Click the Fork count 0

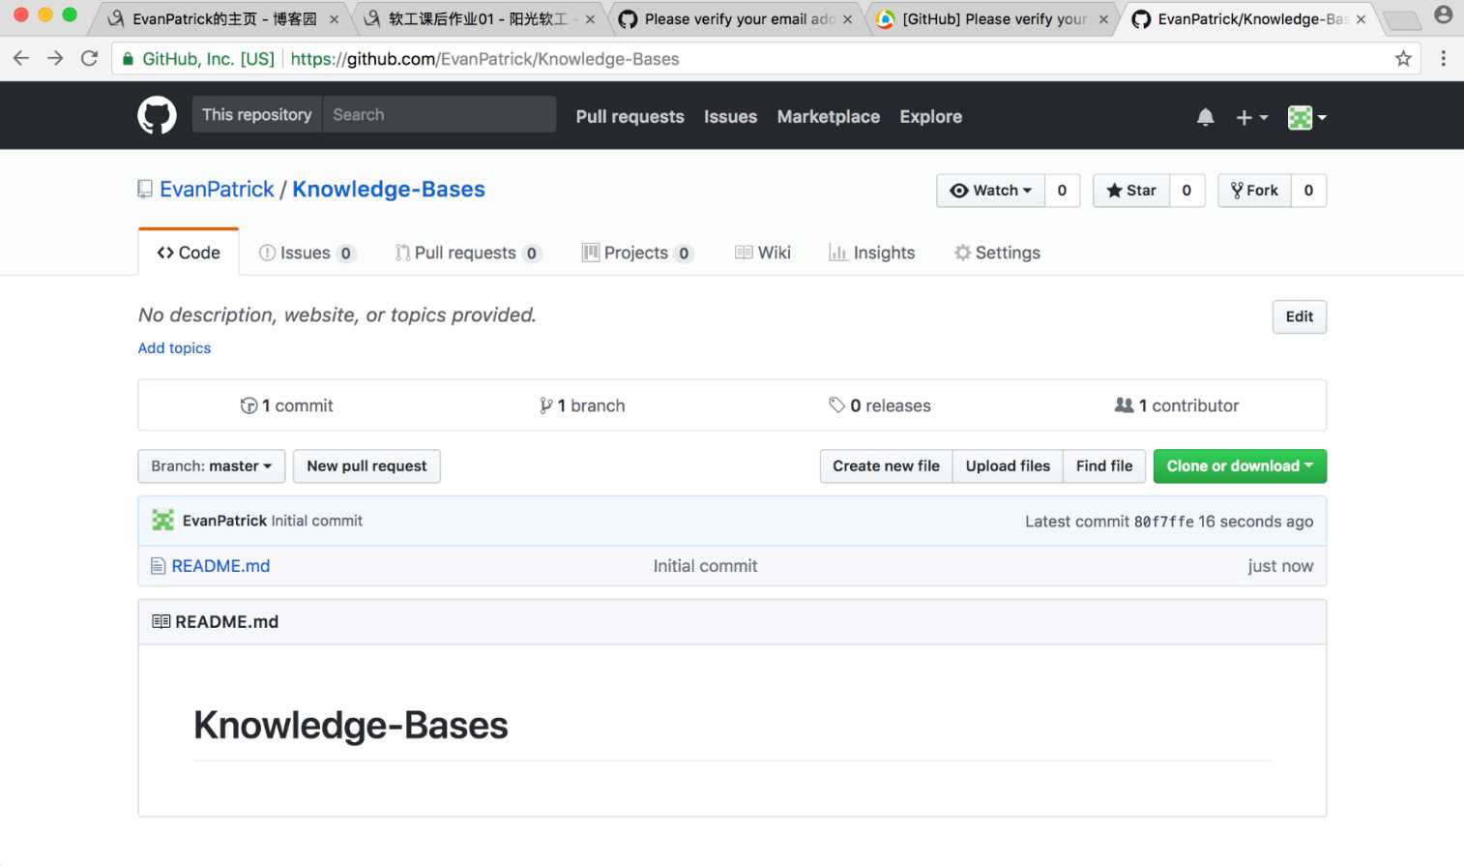(1308, 191)
